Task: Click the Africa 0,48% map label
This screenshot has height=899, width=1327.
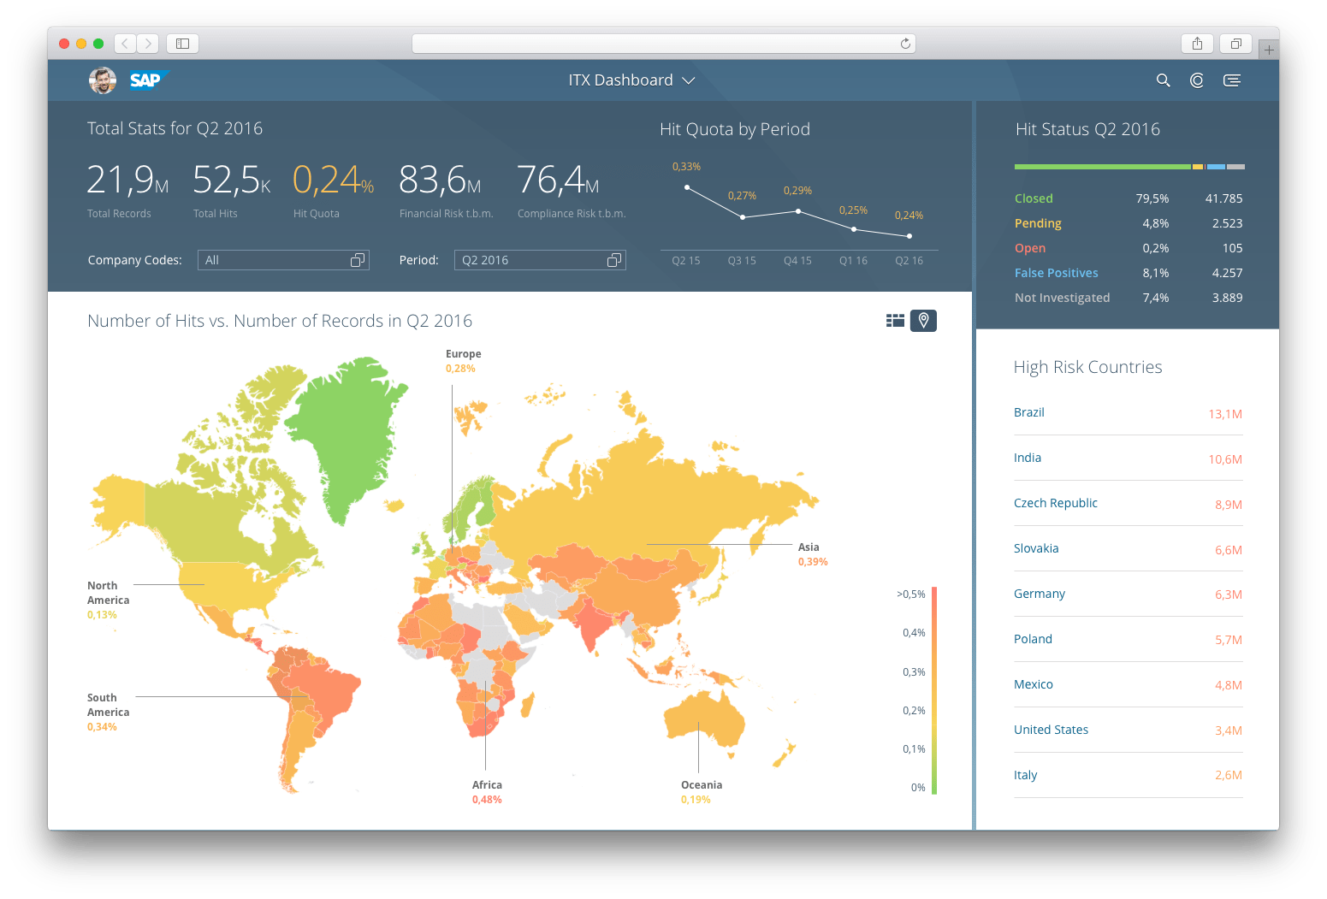Action: [487, 792]
